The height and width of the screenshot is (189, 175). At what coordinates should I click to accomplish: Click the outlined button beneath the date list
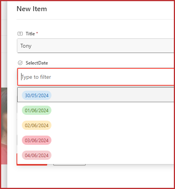[69, 165]
